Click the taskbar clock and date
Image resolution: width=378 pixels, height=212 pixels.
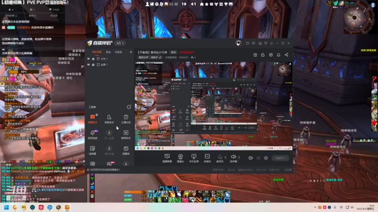point(365,207)
